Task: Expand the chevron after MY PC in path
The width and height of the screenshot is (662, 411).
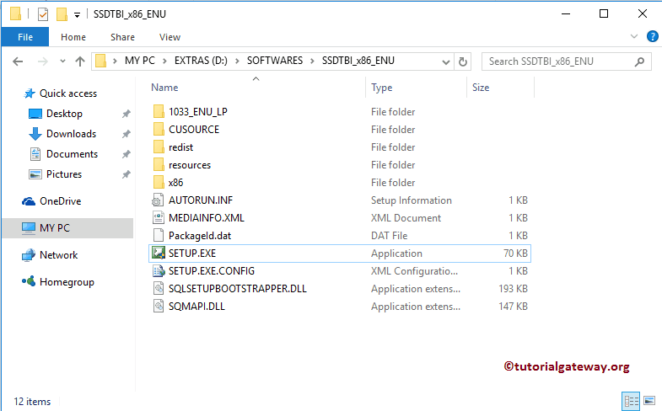Action: click(x=164, y=61)
